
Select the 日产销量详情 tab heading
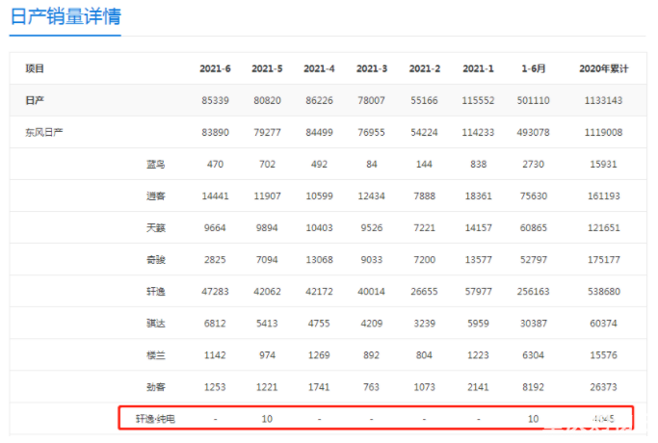coord(66,16)
